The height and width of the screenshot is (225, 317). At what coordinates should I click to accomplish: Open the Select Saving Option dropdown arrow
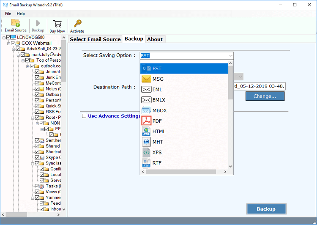coord(231,56)
